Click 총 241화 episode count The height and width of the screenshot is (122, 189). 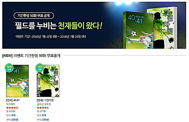41,111
